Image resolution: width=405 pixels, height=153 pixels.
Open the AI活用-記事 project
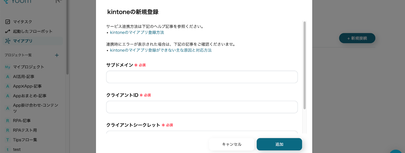(x=24, y=77)
